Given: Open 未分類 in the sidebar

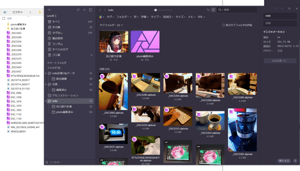Looking at the screenshot, I should pos(70,27).
